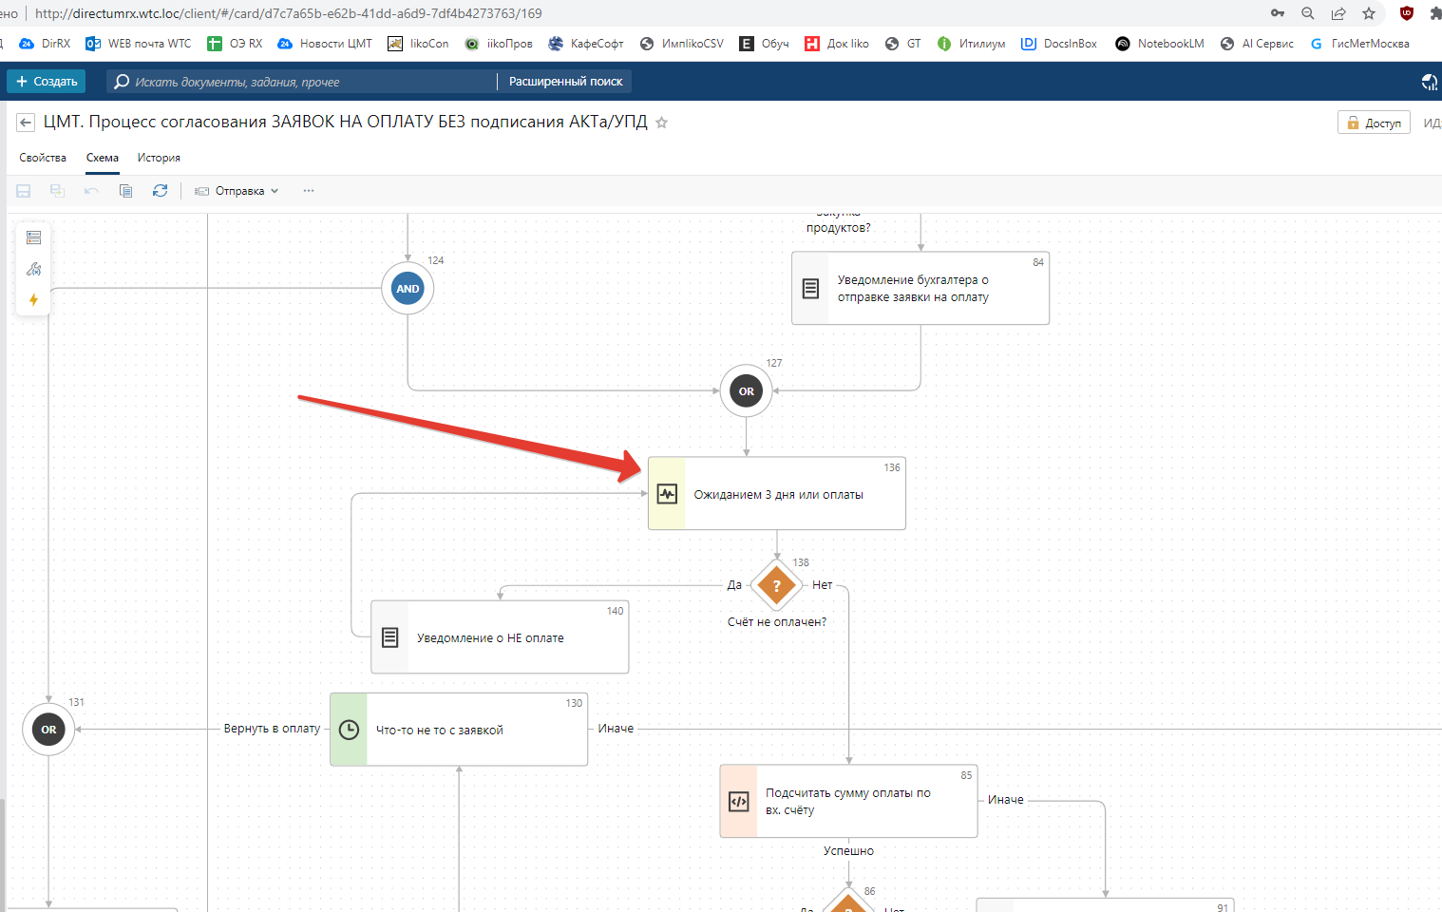
Task: Open Расширенный поиск
Action: tap(565, 82)
